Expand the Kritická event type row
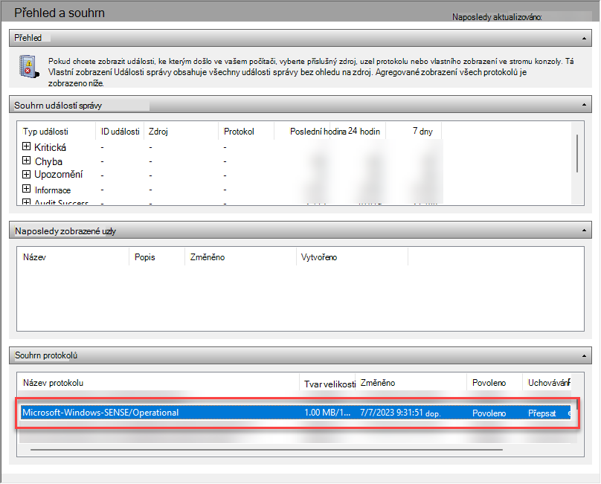Screen dimensions: 601x484 click(26, 146)
